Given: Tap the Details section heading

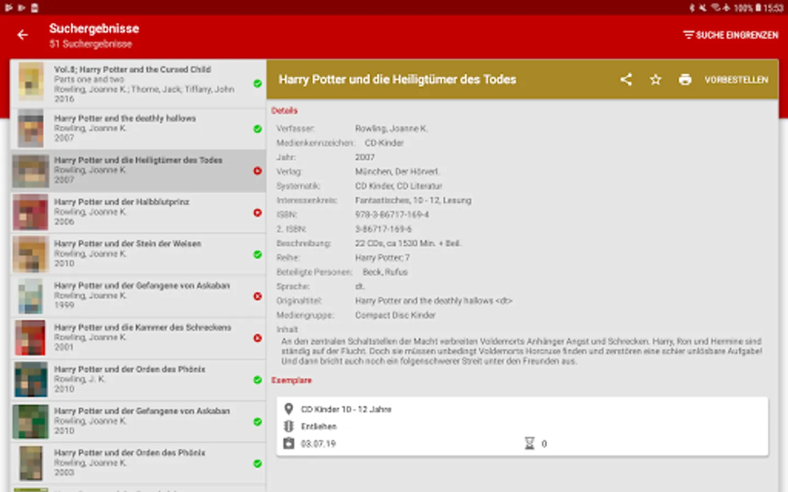Looking at the screenshot, I should click(285, 110).
